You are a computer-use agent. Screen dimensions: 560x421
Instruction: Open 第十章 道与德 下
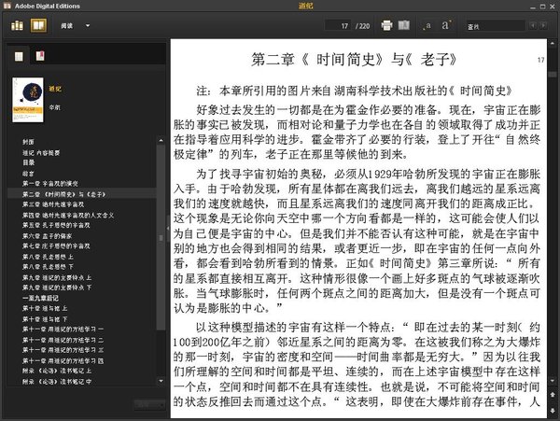[45, 319]
